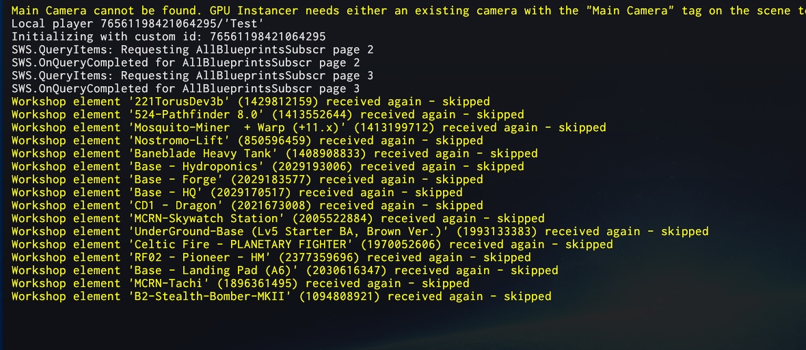
Task: Select the 'Mosquito-Miner + Warp' entry
Action: coord(308,127)
